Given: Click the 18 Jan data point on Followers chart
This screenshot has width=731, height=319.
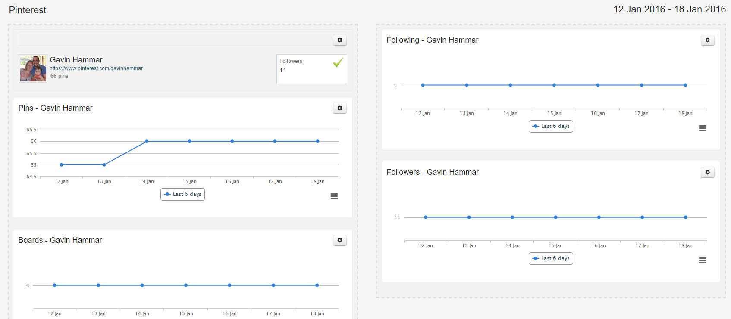Looking at the screenshot, I should click(686, 217).
